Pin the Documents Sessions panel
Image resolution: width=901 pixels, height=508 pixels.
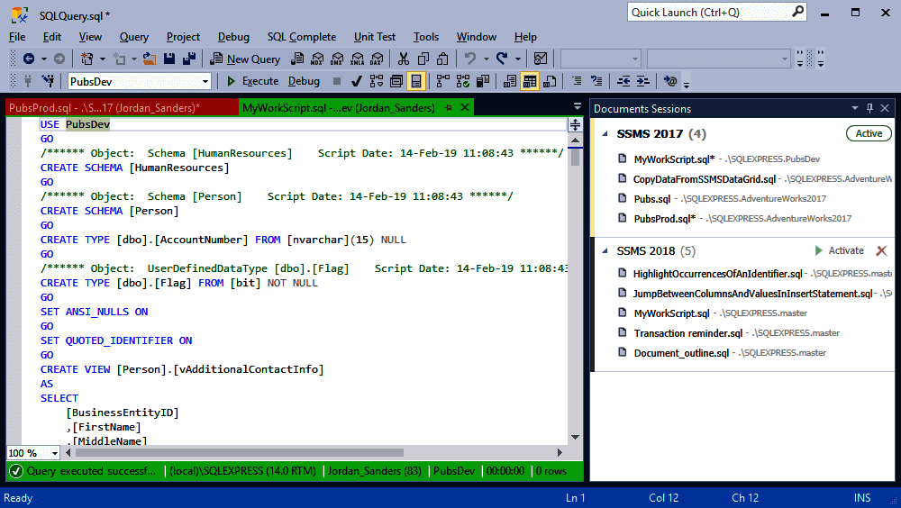point(869,108)
